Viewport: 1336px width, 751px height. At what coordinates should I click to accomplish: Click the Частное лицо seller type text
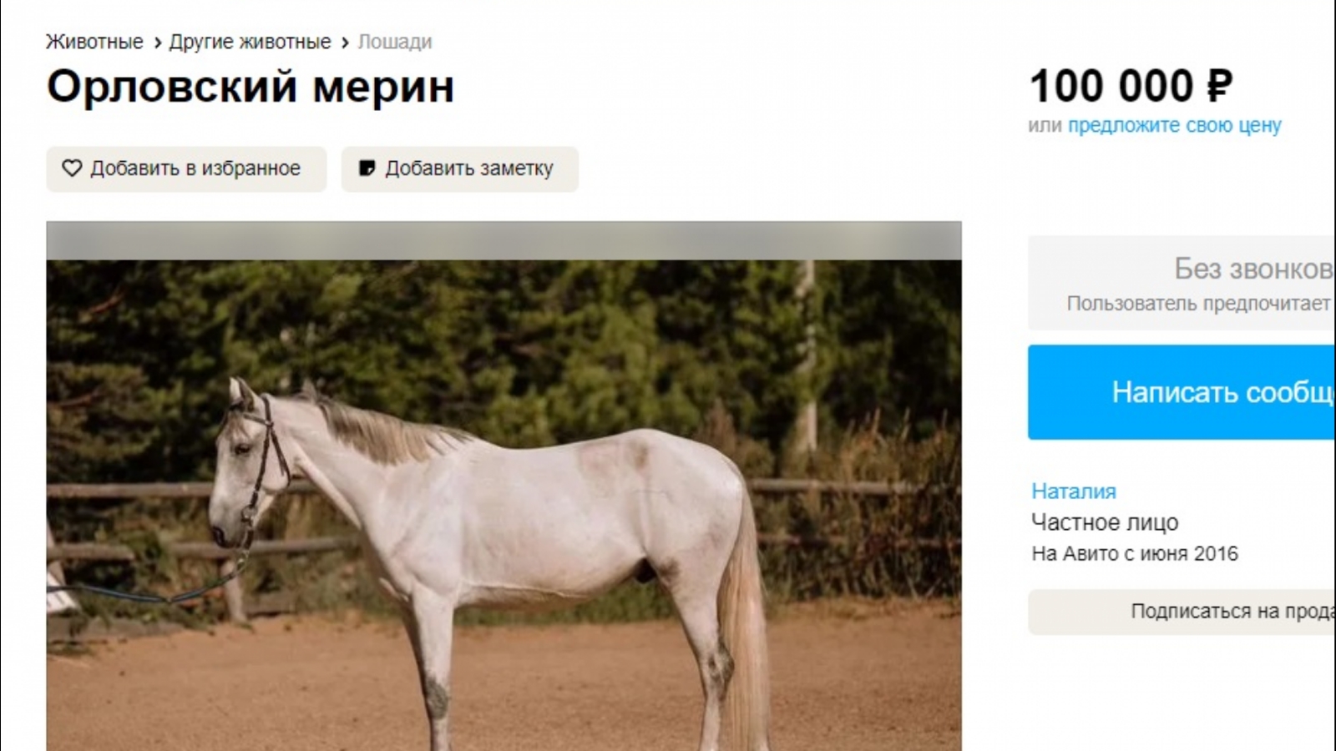point(1105,522)
